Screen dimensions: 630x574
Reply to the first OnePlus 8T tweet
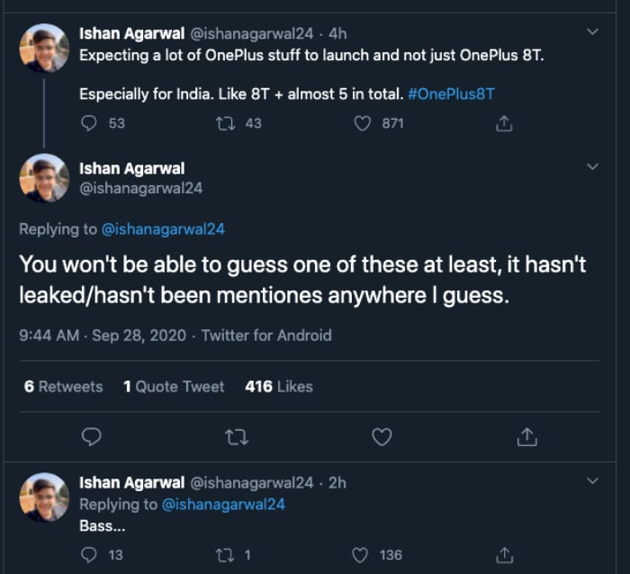pyautogui.click(x=89, y=123)
